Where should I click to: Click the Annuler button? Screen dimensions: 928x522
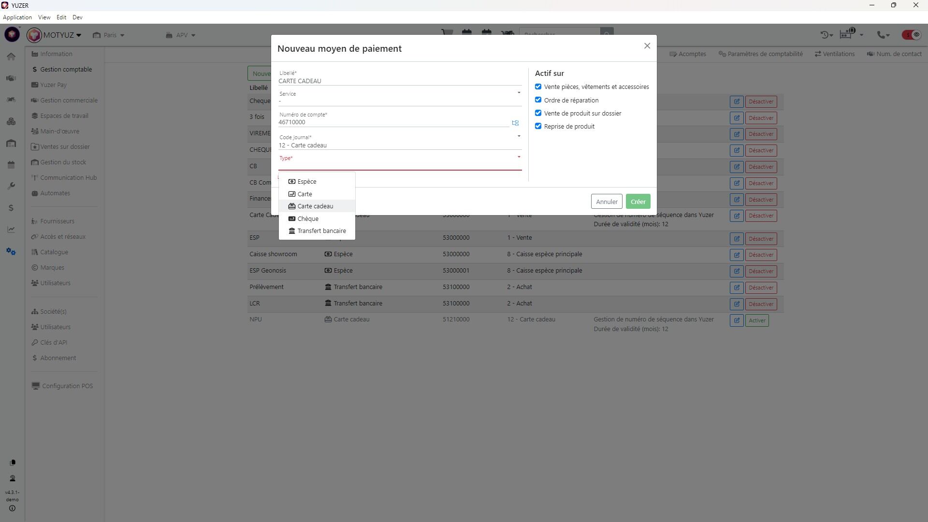tap(606, 202)
